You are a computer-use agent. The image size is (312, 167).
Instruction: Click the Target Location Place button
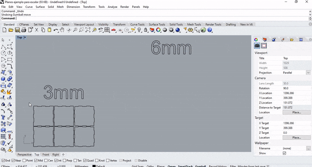point(296,137)
